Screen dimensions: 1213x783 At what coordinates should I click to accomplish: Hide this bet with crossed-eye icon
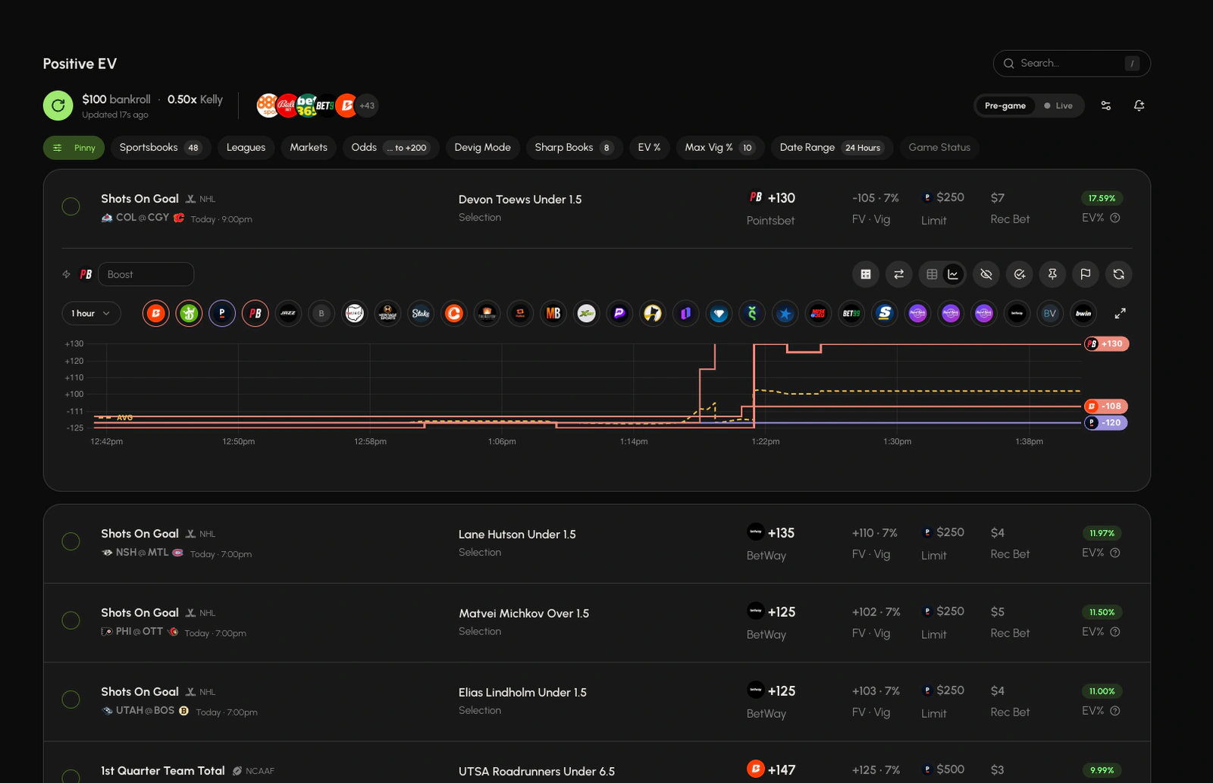pyautogui.click(x=986, y=274)
